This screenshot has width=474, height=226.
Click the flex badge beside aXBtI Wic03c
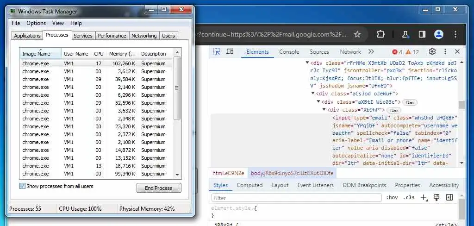click(x=410, y=102)
